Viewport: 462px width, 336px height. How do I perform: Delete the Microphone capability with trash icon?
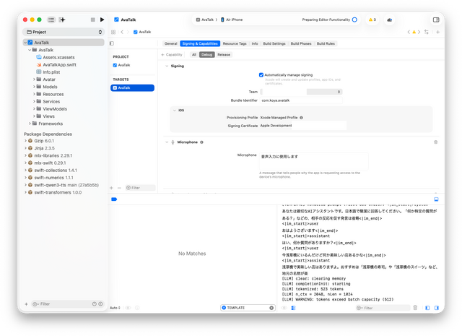pos(435,142)
